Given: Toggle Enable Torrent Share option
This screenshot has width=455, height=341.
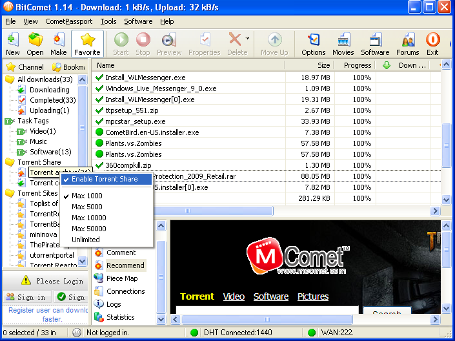Looking at the screenshot, I should coord(106,179).
